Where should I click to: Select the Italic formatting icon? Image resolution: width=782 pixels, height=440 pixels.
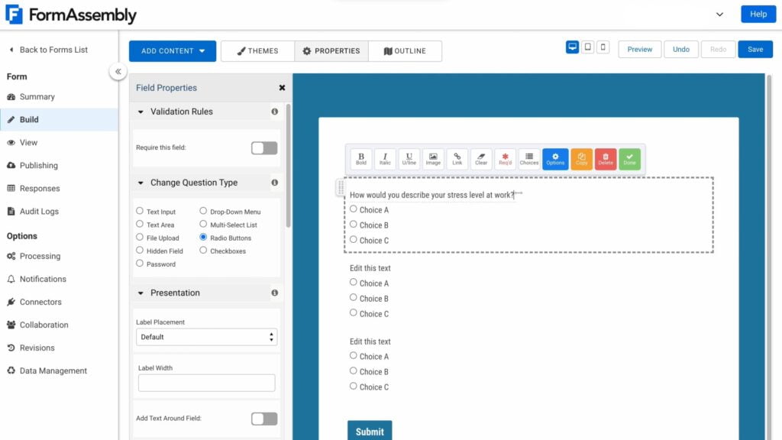click(x=385, y=159)
